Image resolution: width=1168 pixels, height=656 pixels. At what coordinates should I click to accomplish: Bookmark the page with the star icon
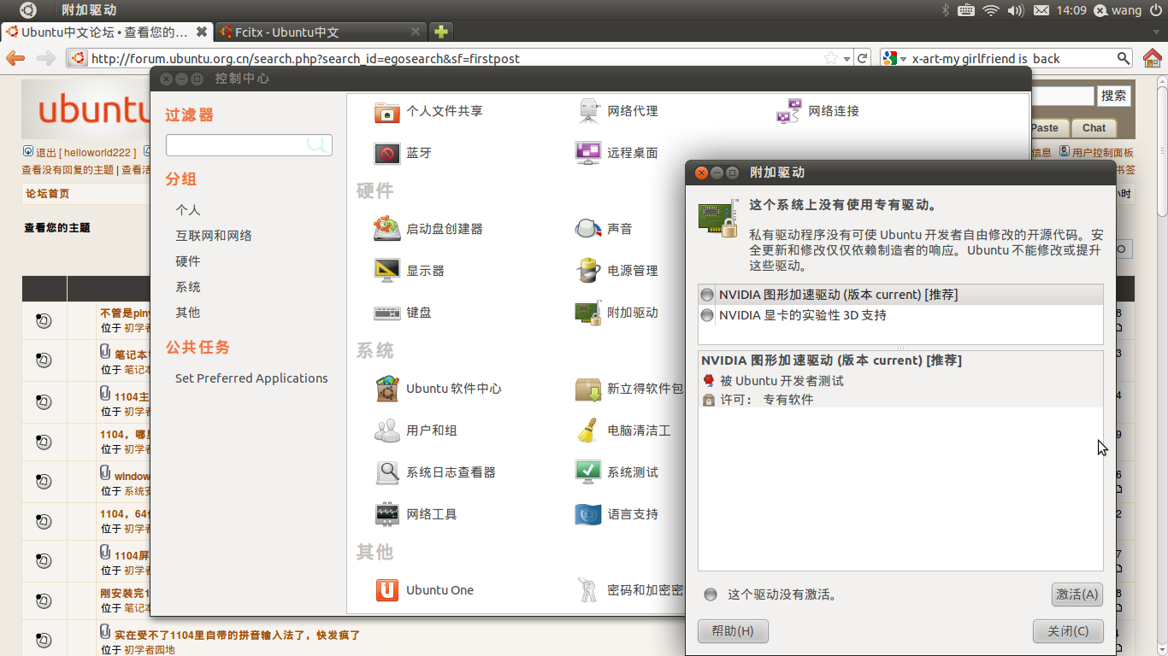click(831, 58)
